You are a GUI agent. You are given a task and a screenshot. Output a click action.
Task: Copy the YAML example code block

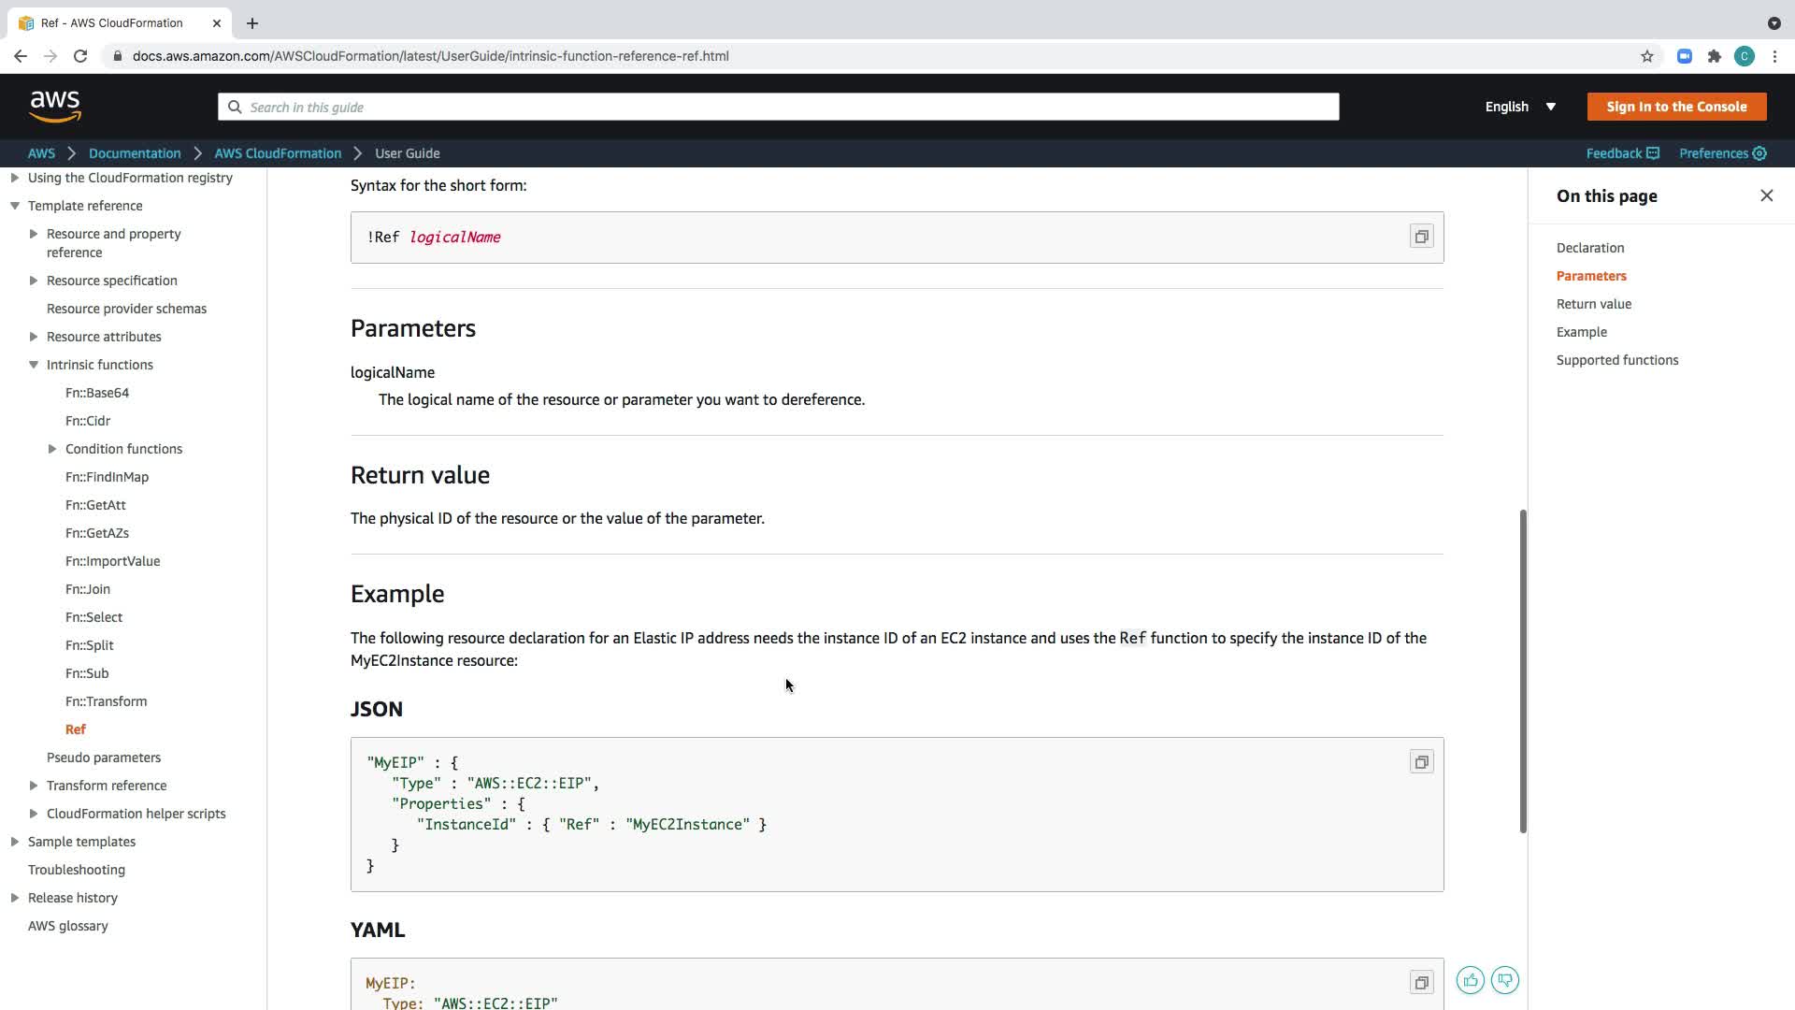[1421, 983]
